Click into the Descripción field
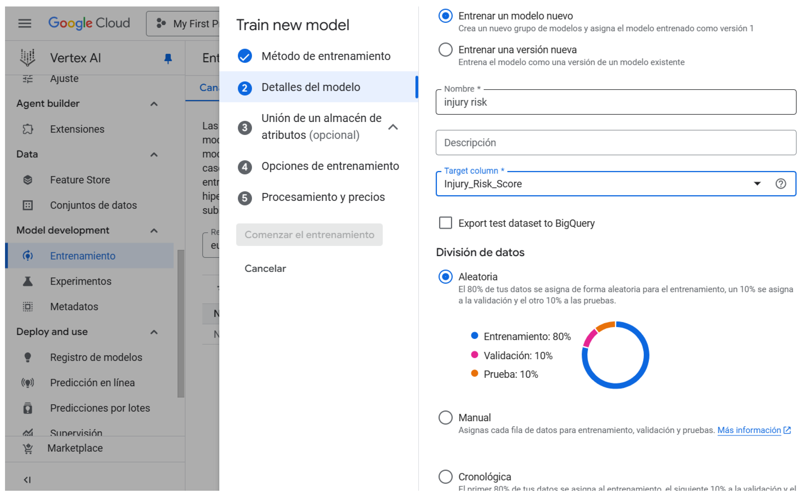This screenshot has width=802, height=497. click(615, 143)
